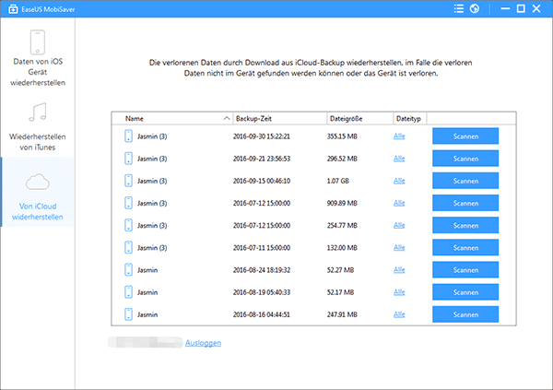This screenshot has width=553, height=390.
Task: Scan the 1.07 GB backup
Action: (465, 181)
